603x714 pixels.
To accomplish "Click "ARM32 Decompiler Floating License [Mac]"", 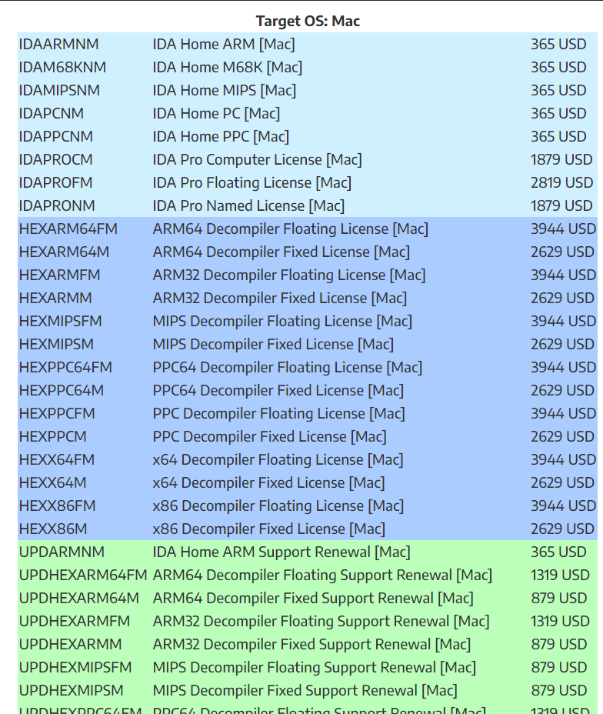I will [x=289, y=275].
